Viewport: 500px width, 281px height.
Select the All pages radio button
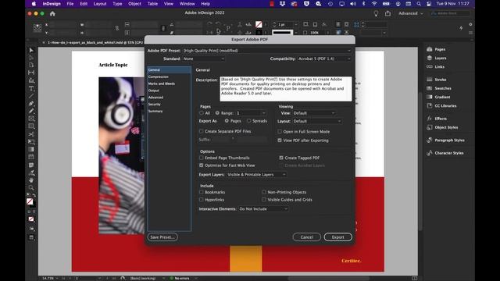coord(202,113)
